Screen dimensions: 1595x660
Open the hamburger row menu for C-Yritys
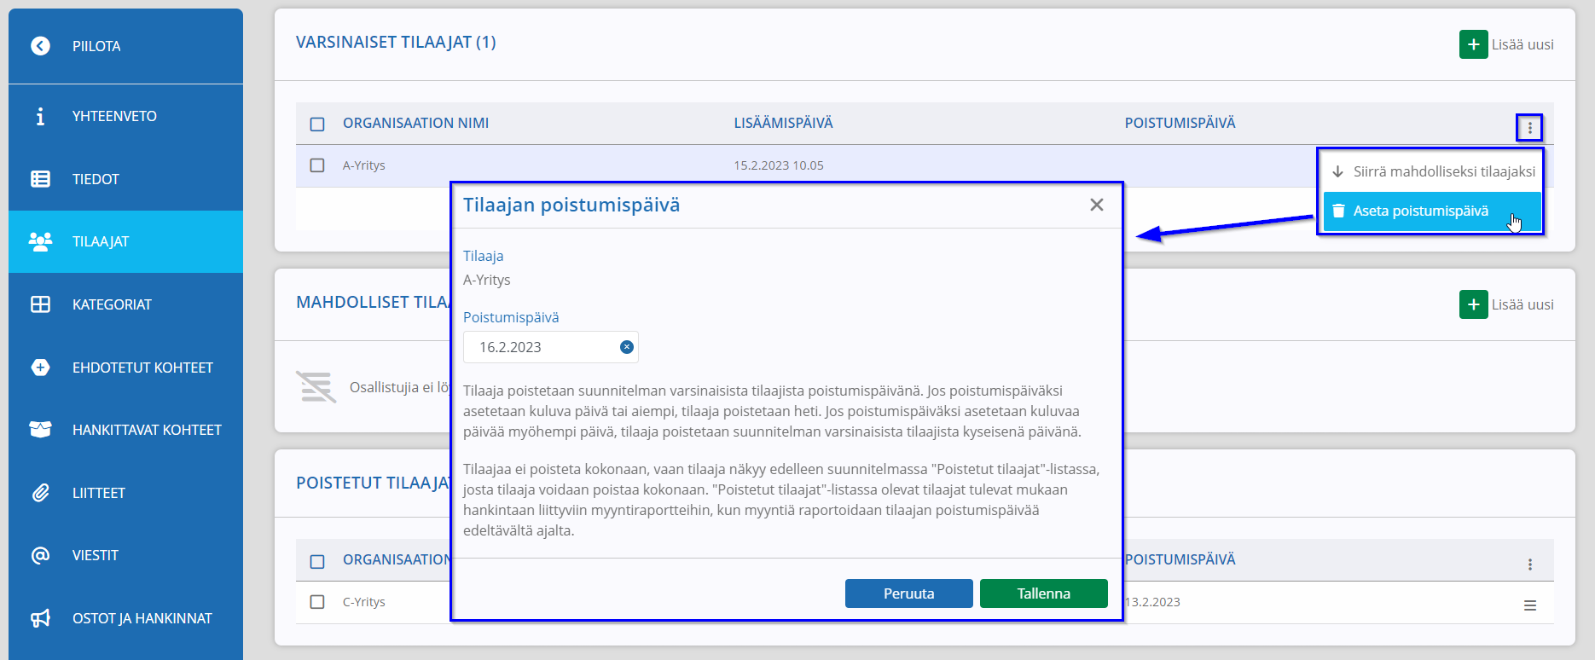coord(1530,605)
